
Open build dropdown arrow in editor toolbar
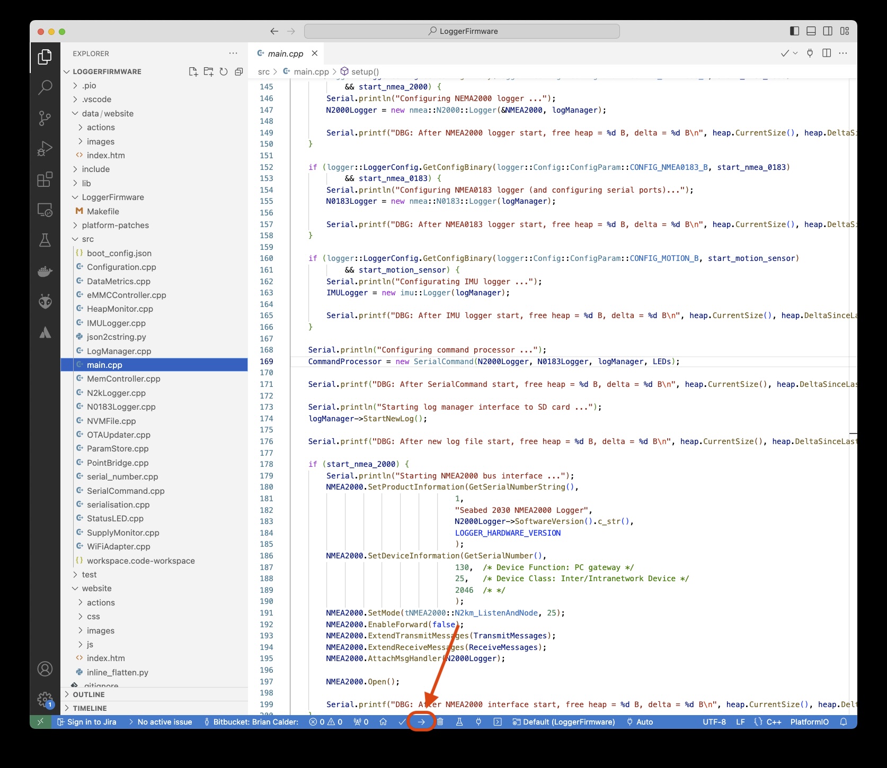pyautogui.click(x=795, y=53)
